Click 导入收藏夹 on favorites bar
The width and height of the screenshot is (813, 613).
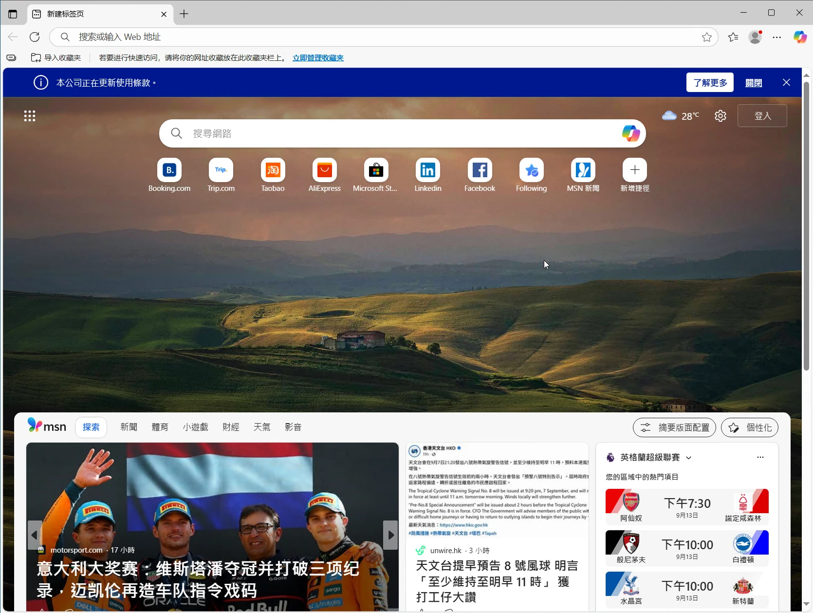56,57
